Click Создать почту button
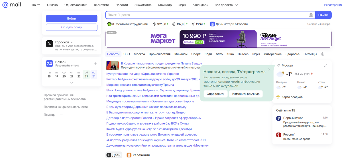Image resolution: width=342 pixels, height=158 pixels. pos(72,27)
